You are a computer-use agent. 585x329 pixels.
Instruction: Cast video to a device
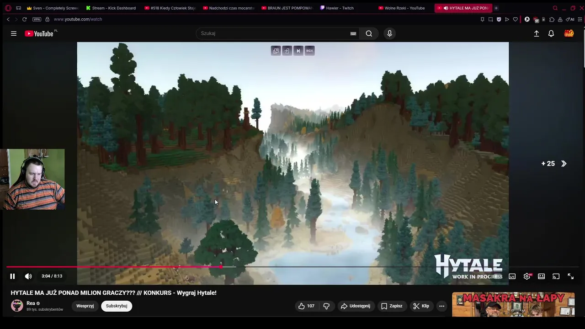(x=556, y=276)
